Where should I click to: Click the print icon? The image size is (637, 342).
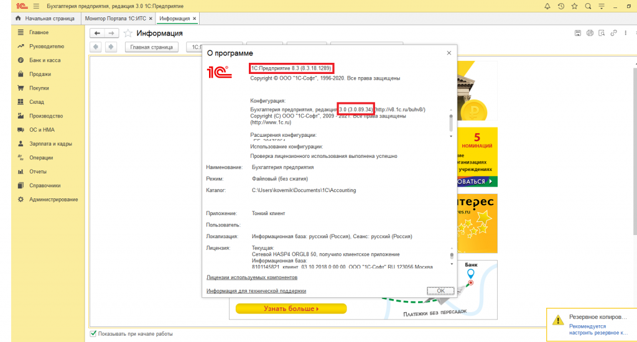click(590, 33)
